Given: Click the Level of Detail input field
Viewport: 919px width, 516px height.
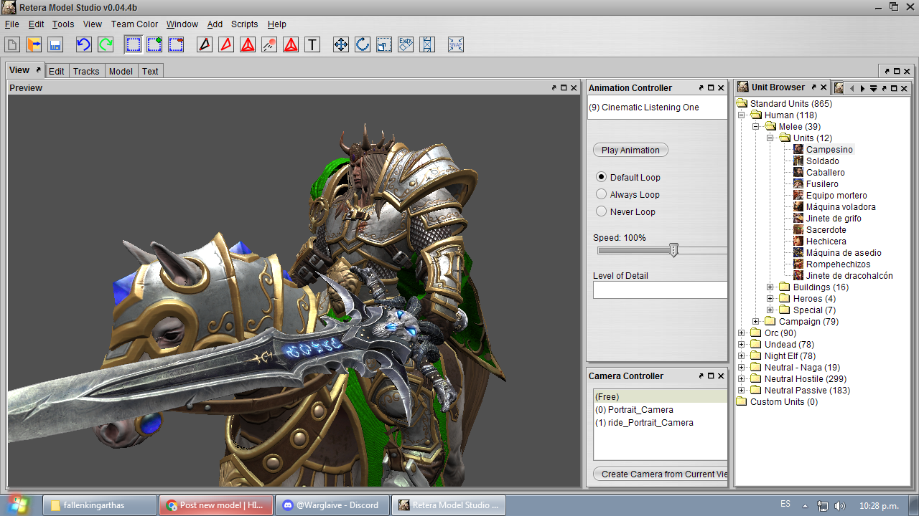Looking at the screenshot, I should [x=660, y=290].
